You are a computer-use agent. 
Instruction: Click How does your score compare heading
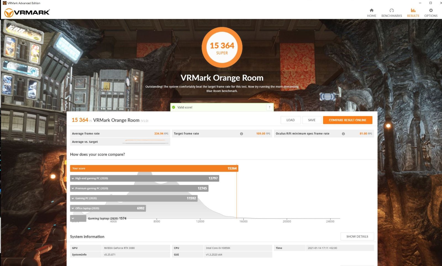tap(98, 154)
